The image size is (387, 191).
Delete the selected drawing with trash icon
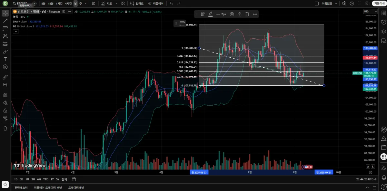(x=247, y=14)
